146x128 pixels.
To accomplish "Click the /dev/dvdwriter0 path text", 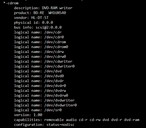I will click(60, 105).
